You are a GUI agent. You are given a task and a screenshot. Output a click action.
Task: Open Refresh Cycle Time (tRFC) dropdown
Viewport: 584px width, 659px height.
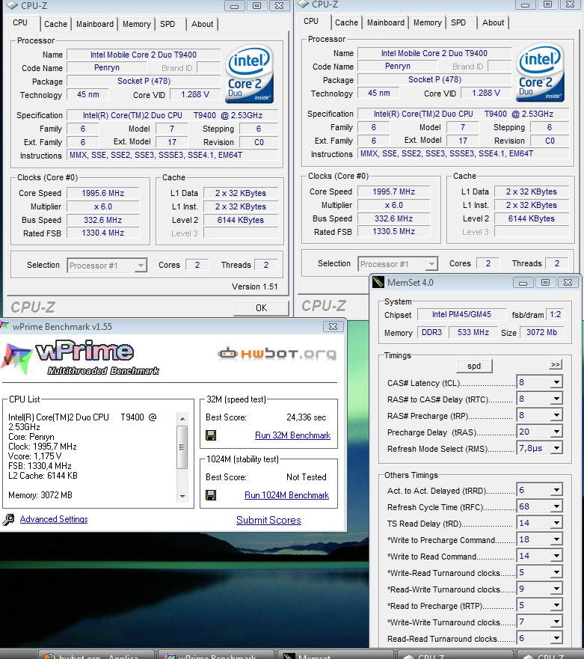pos(556,506)
